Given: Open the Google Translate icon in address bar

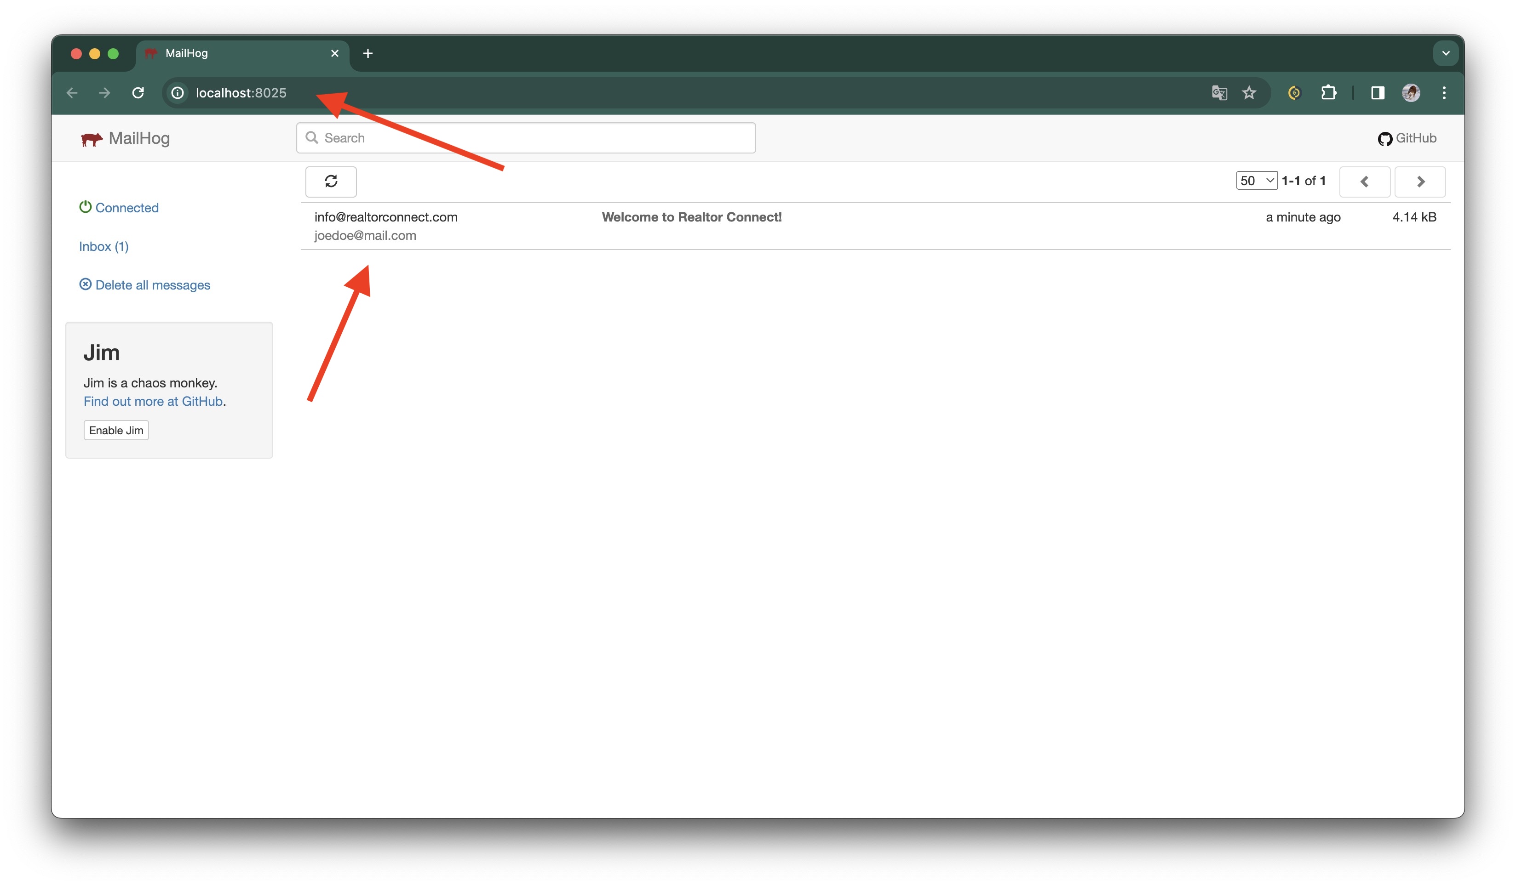Looking at the screenshot, I should [x=1219, y=92].
